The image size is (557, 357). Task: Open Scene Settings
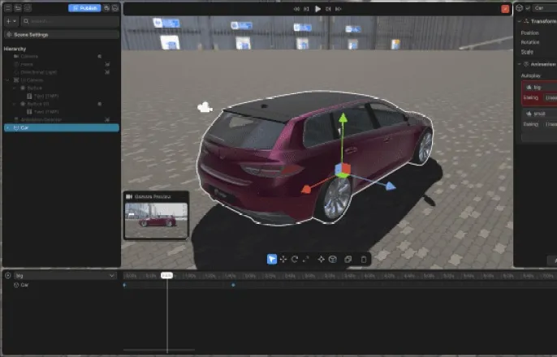62,34
